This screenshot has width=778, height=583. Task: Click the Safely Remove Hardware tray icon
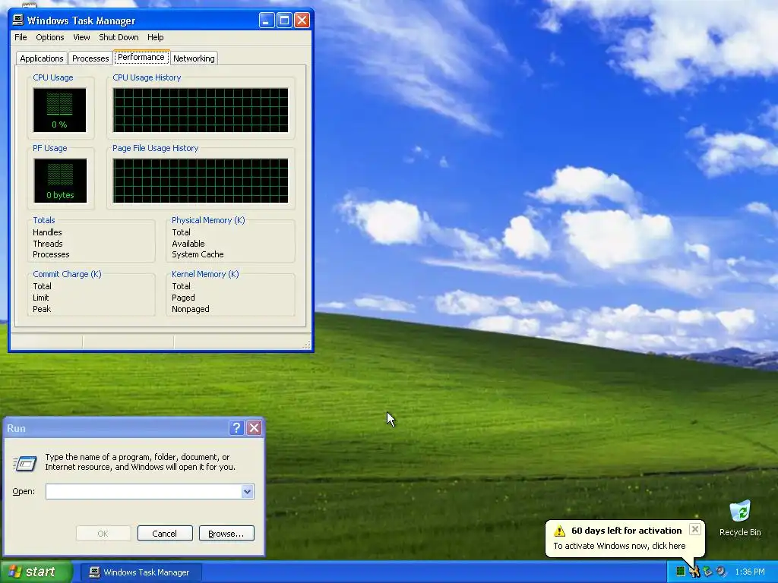tap(707, 572)
